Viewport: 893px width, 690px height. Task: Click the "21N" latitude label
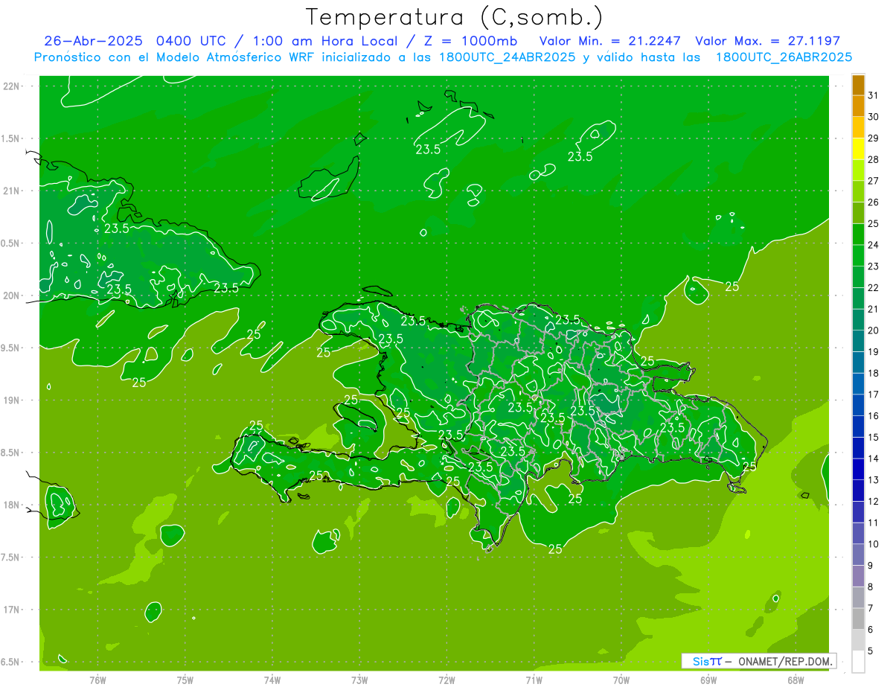click(x=13, y=191)
